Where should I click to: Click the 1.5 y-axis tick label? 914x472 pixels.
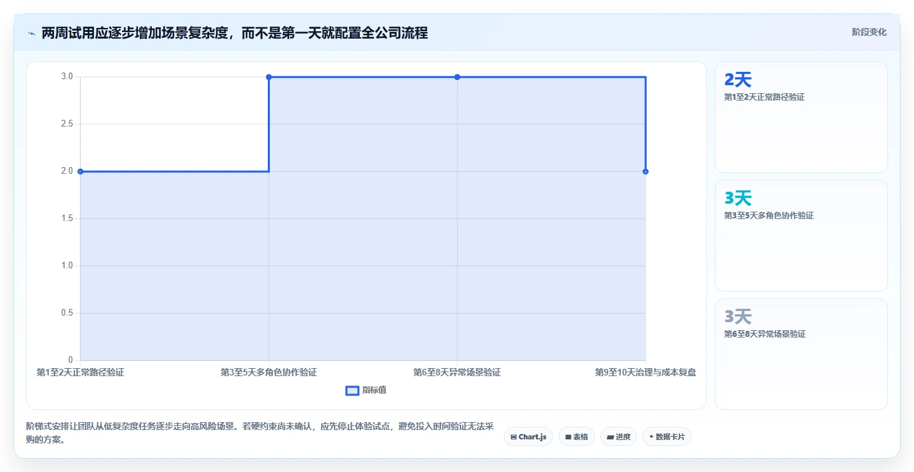coord(67,218)
